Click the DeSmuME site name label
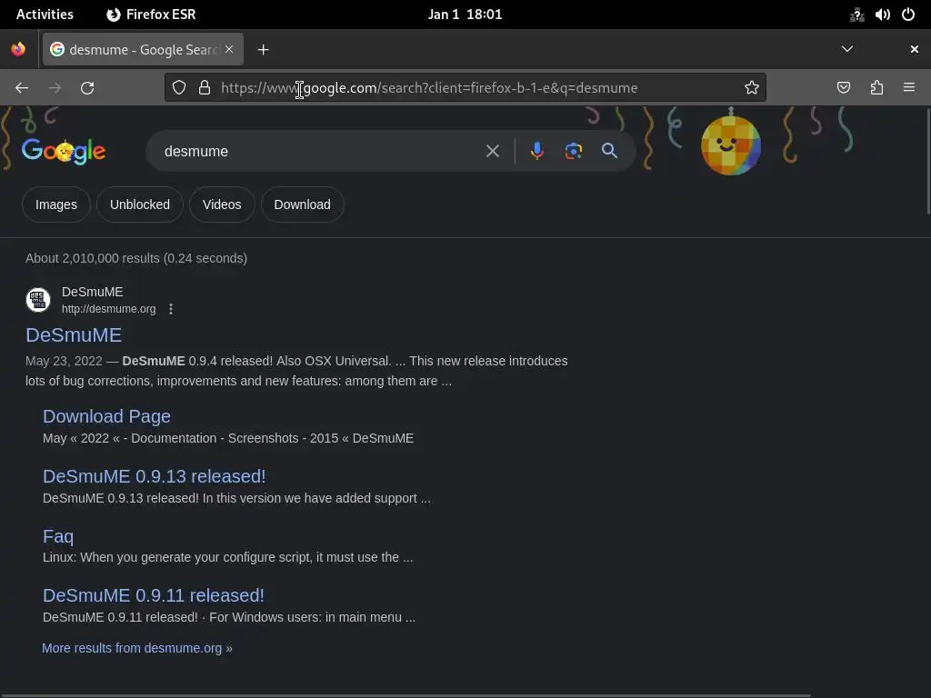The width and height of the screenshot is (931, 698). [x=93, y=292]
